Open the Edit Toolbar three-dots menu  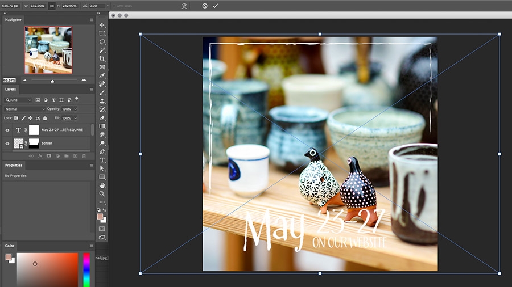tap(102, 202)
